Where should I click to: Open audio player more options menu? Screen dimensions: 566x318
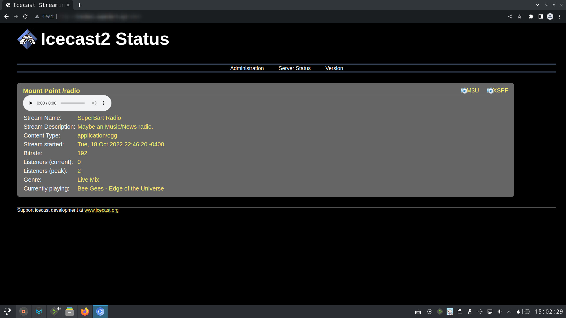tap(104, 103)
